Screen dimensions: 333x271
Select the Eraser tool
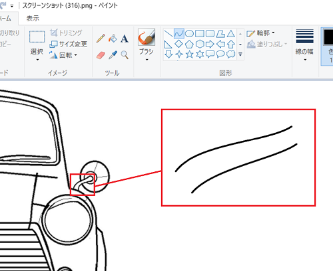[x=101, y=55]
